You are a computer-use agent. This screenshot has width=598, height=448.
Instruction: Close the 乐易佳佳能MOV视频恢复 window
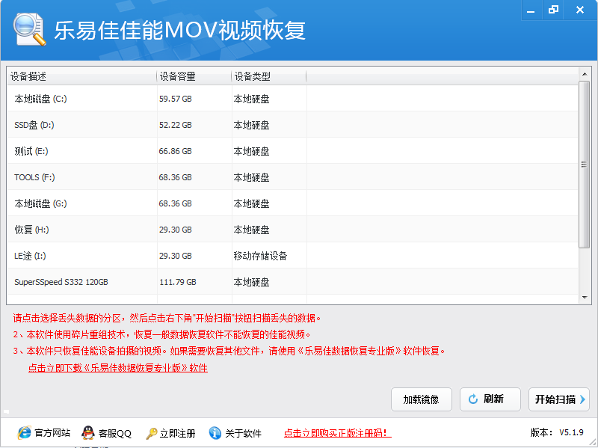[x=580, y=10]
